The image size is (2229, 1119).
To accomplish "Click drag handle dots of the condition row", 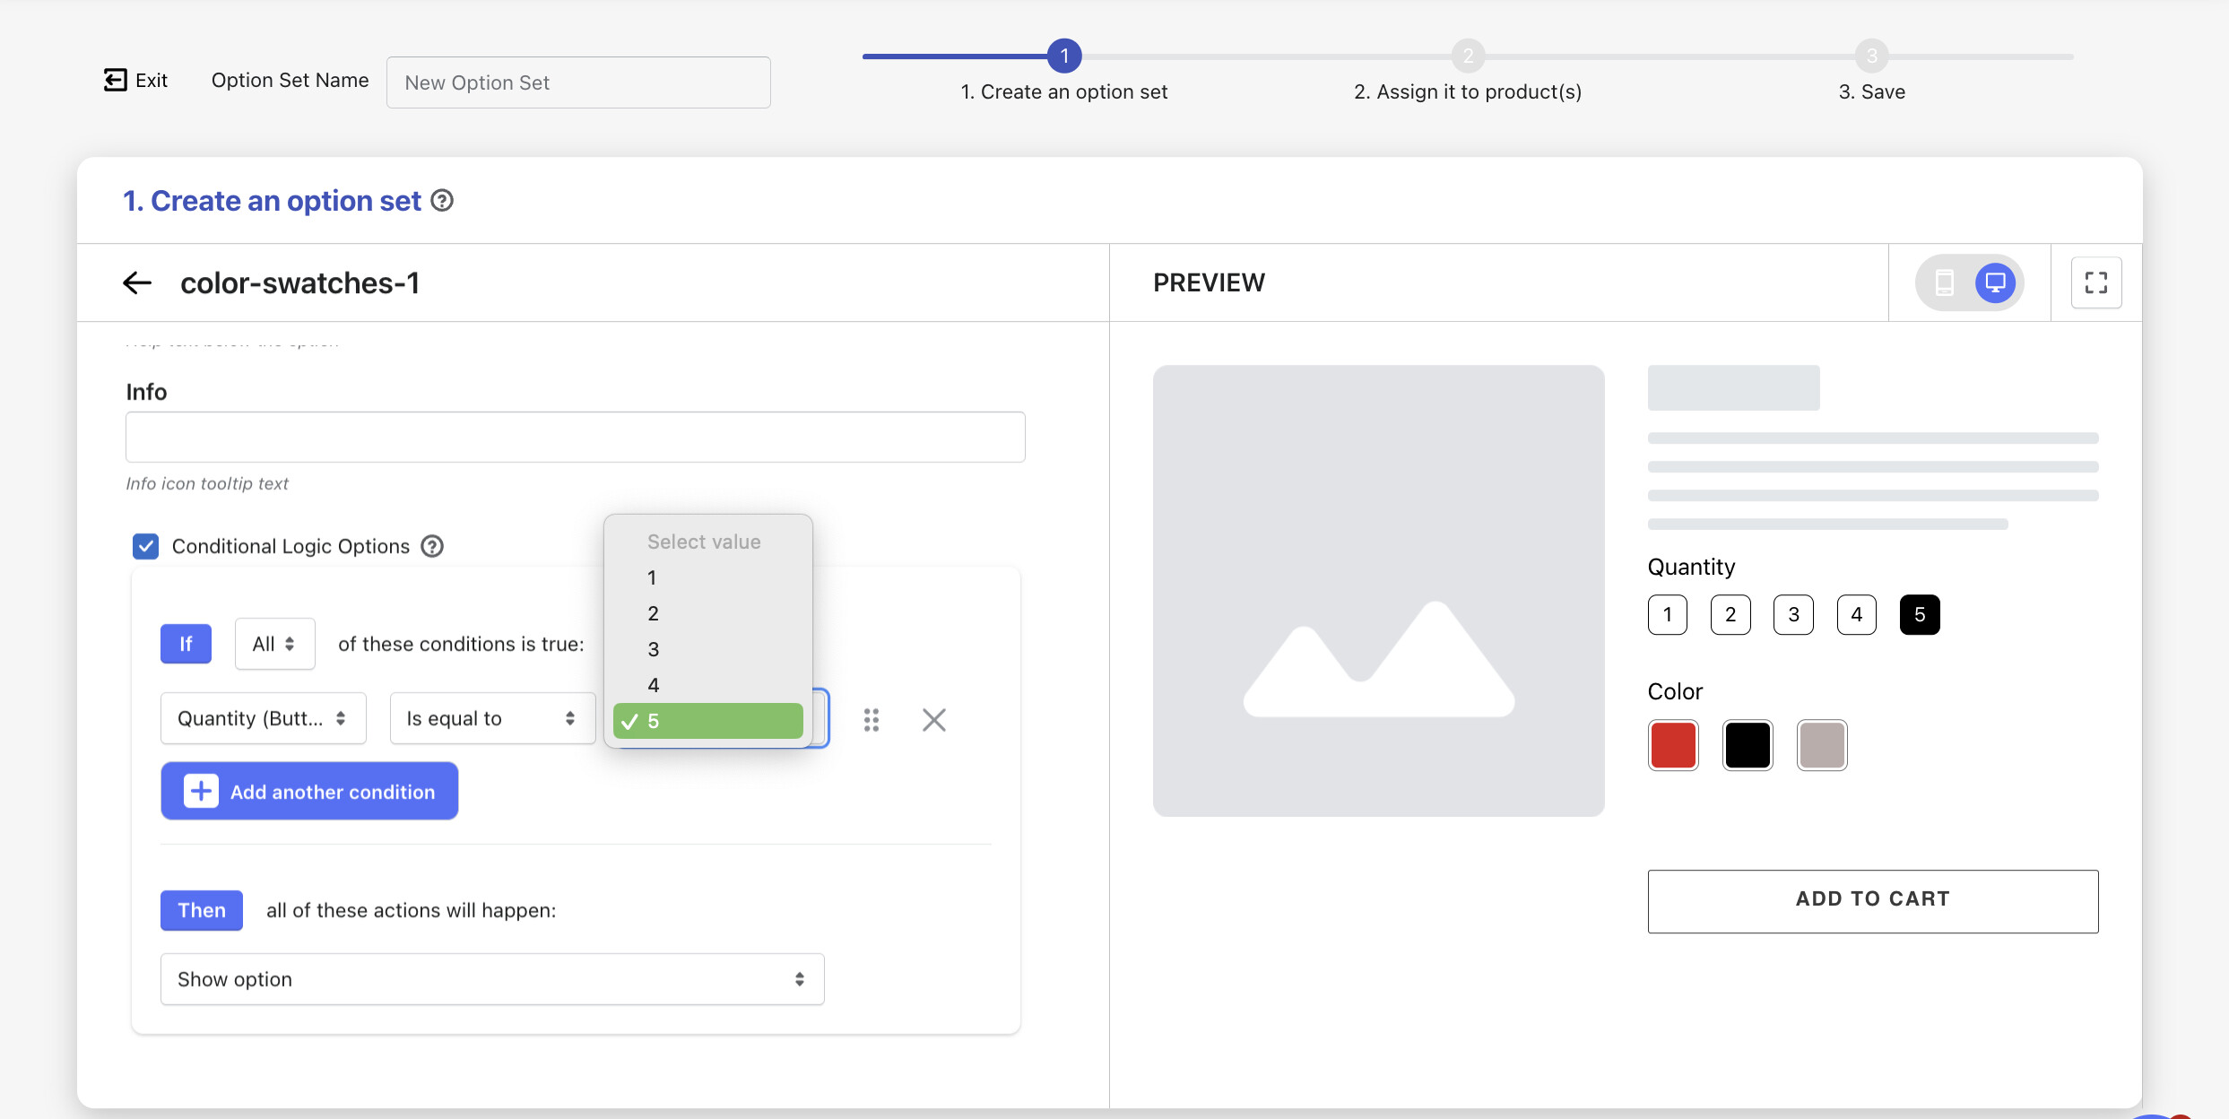I will tap(872, 720).
